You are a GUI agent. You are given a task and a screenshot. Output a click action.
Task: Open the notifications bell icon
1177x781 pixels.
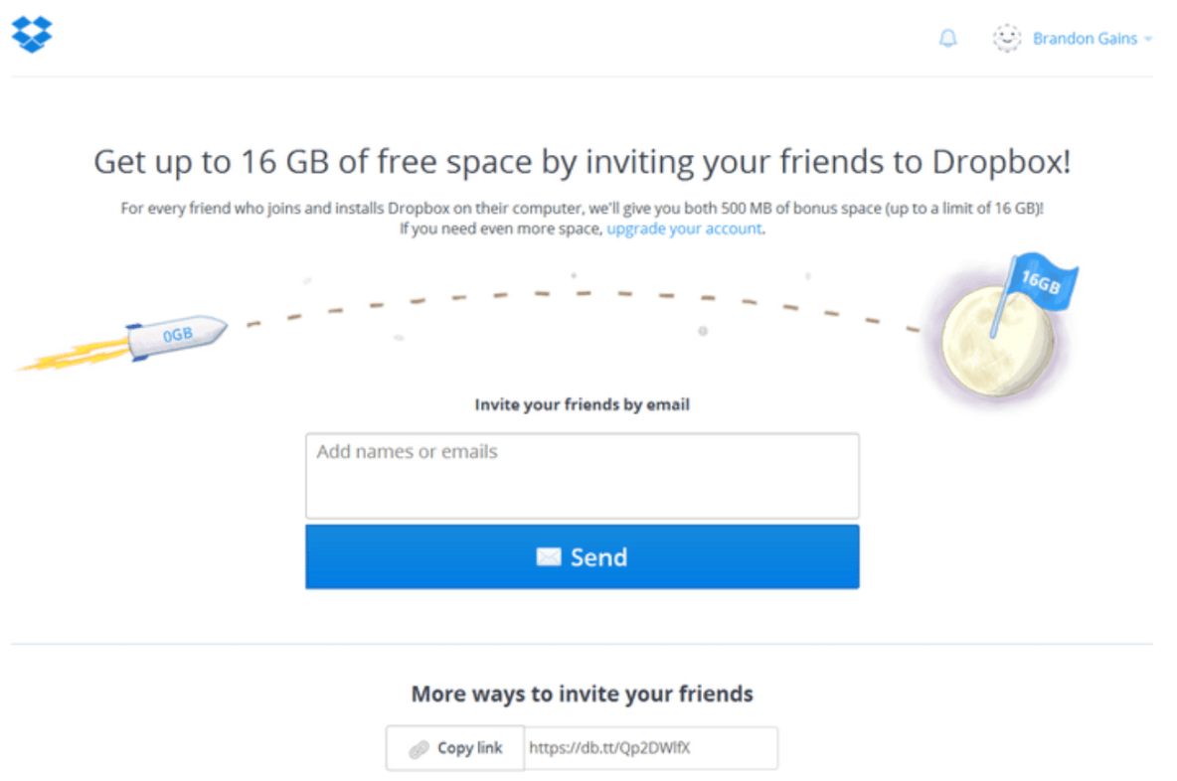tap(948, 39)
